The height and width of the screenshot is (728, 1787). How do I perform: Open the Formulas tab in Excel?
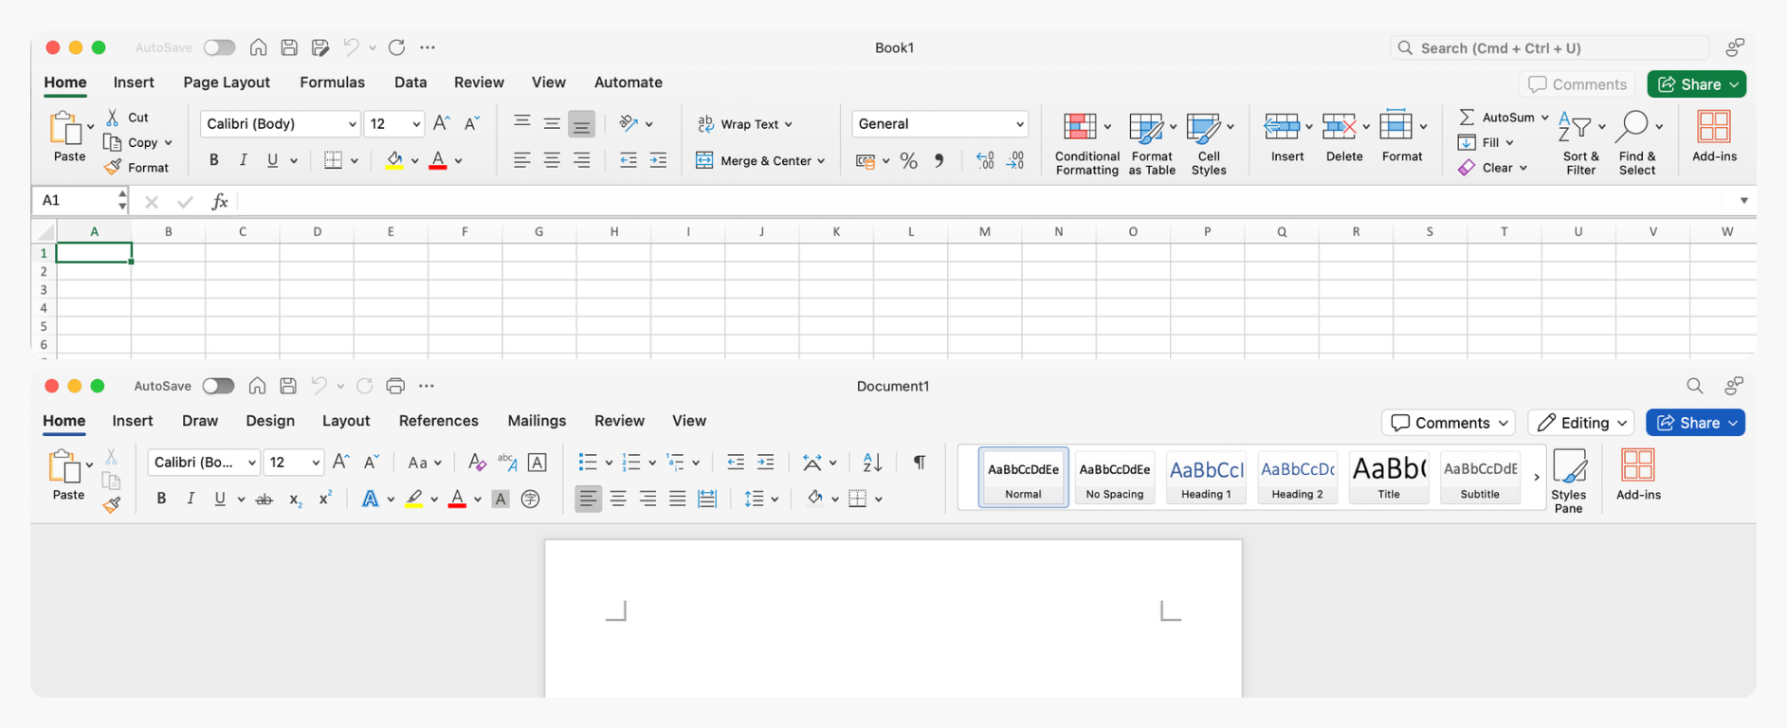click(x=332, y=82)
